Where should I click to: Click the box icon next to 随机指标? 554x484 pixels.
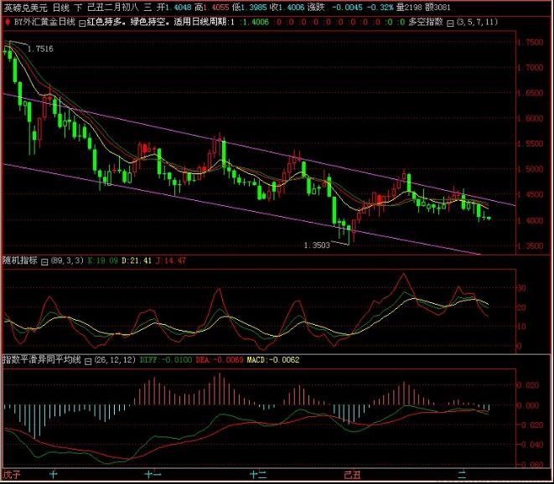tap(44, 261)
